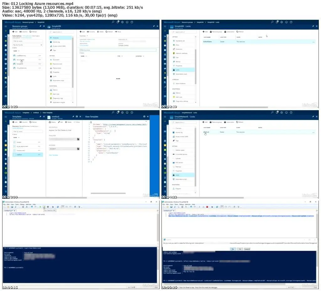Screen dimensions: 321x291
Task: Open Help menu in 00:06:15 PowerShell ISE
Action: 193,204
